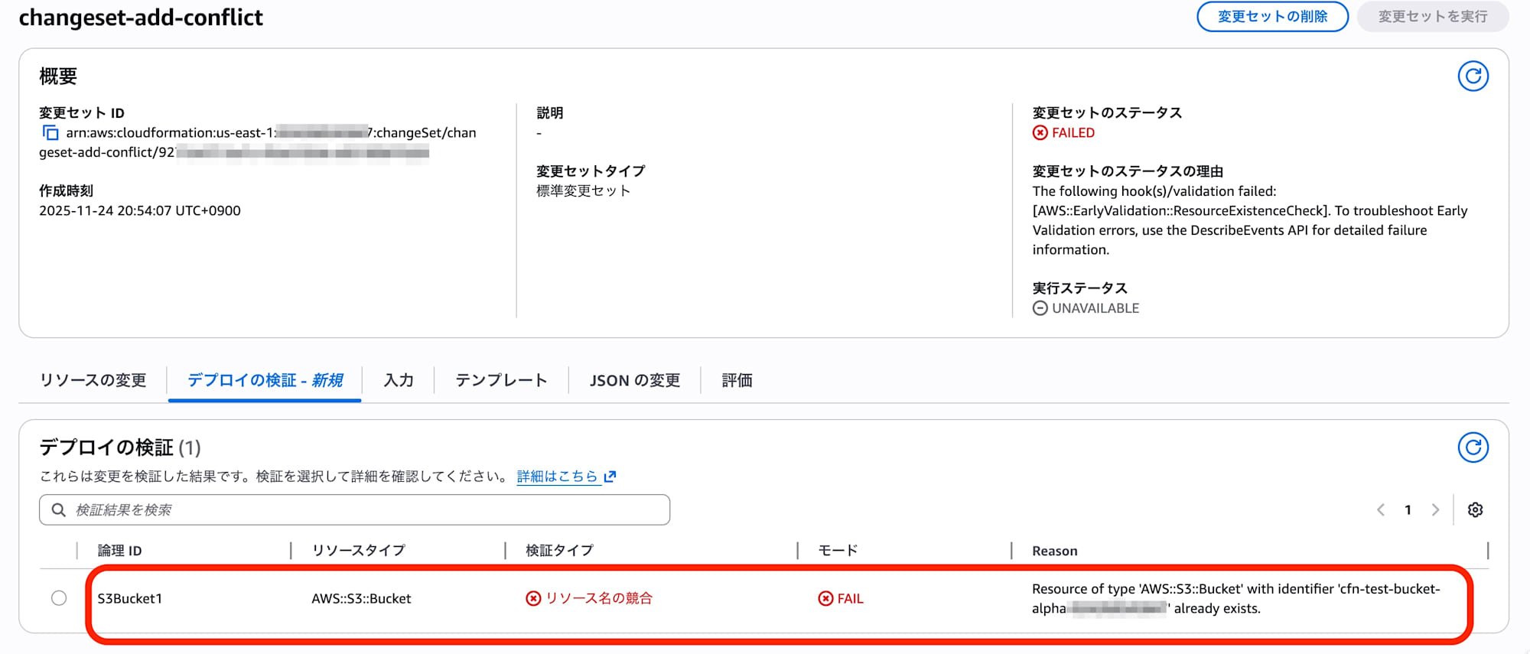Open the テンプレート tab
Viewport: 1530px width, 654px height.
(501, 380)
